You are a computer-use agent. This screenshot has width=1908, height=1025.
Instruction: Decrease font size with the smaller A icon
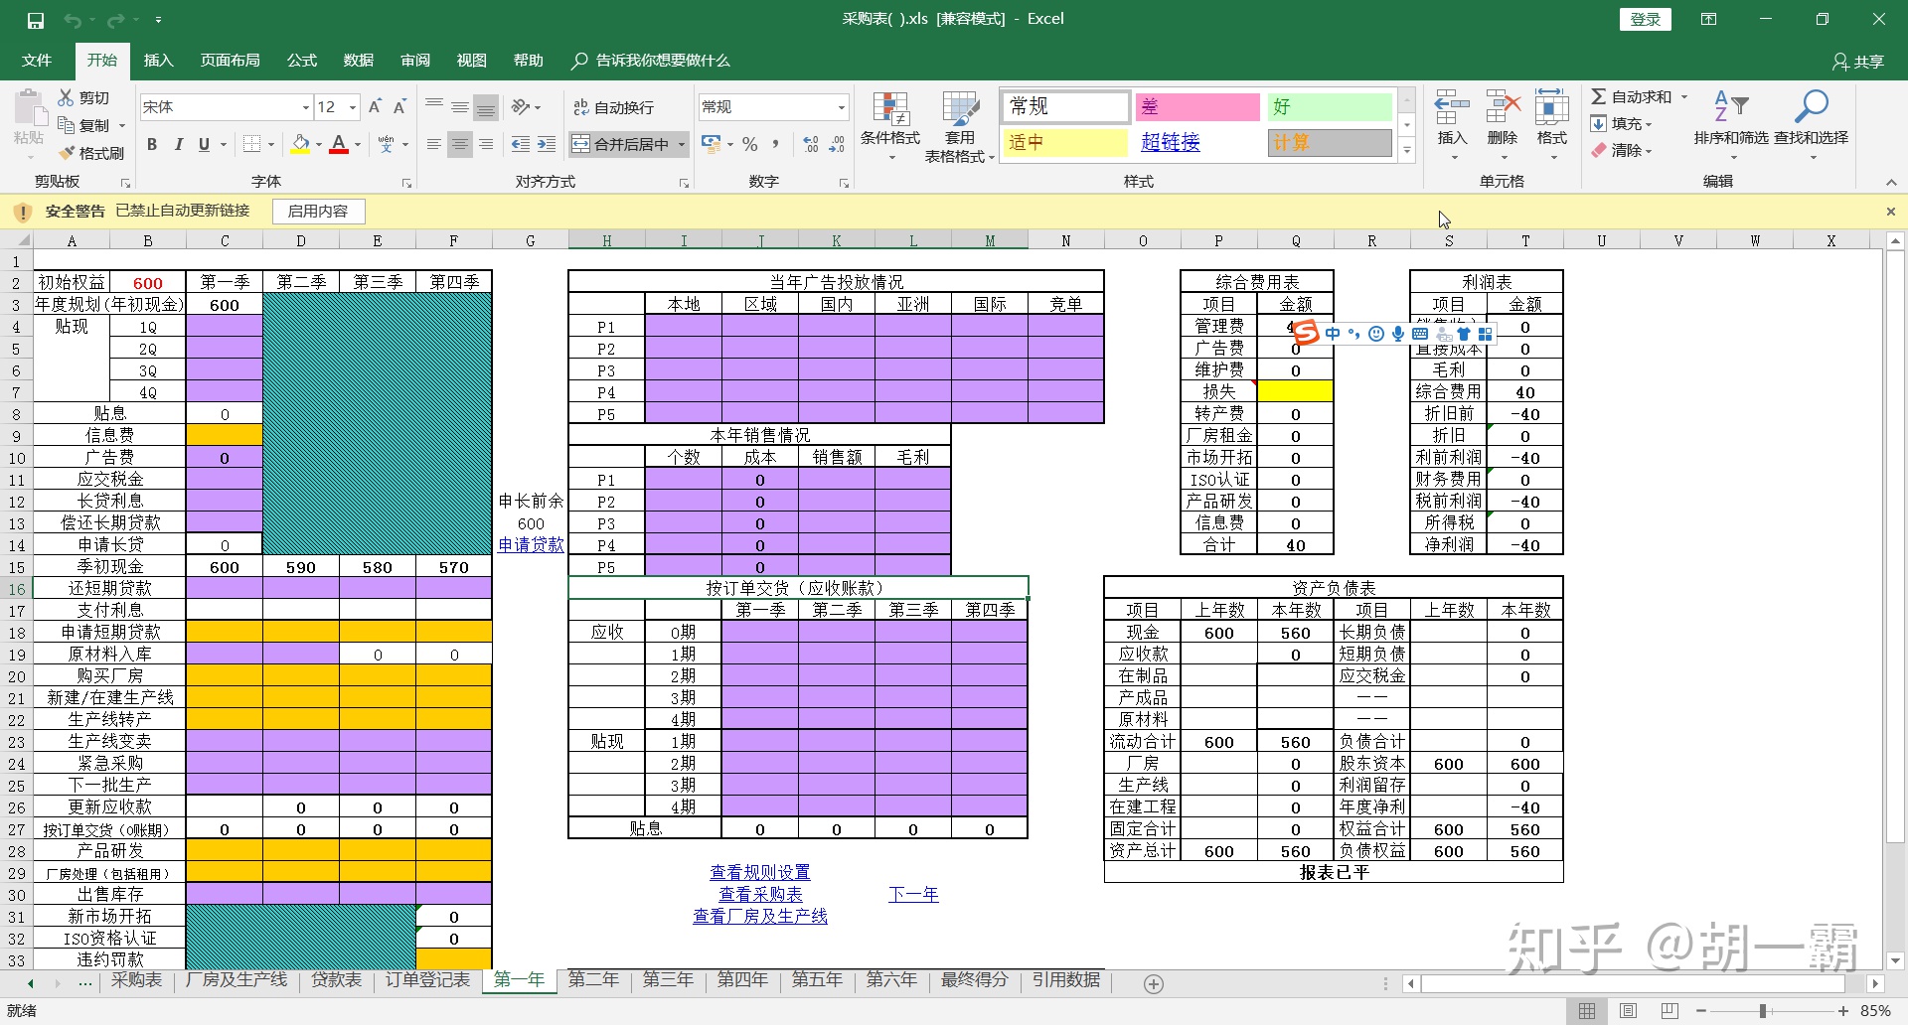point(399,106)
